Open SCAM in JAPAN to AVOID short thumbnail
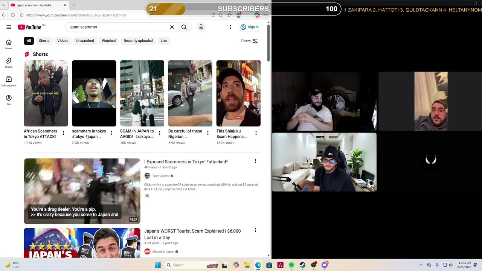The width and height of the screenshot is (482, 271). coord(142,93)
